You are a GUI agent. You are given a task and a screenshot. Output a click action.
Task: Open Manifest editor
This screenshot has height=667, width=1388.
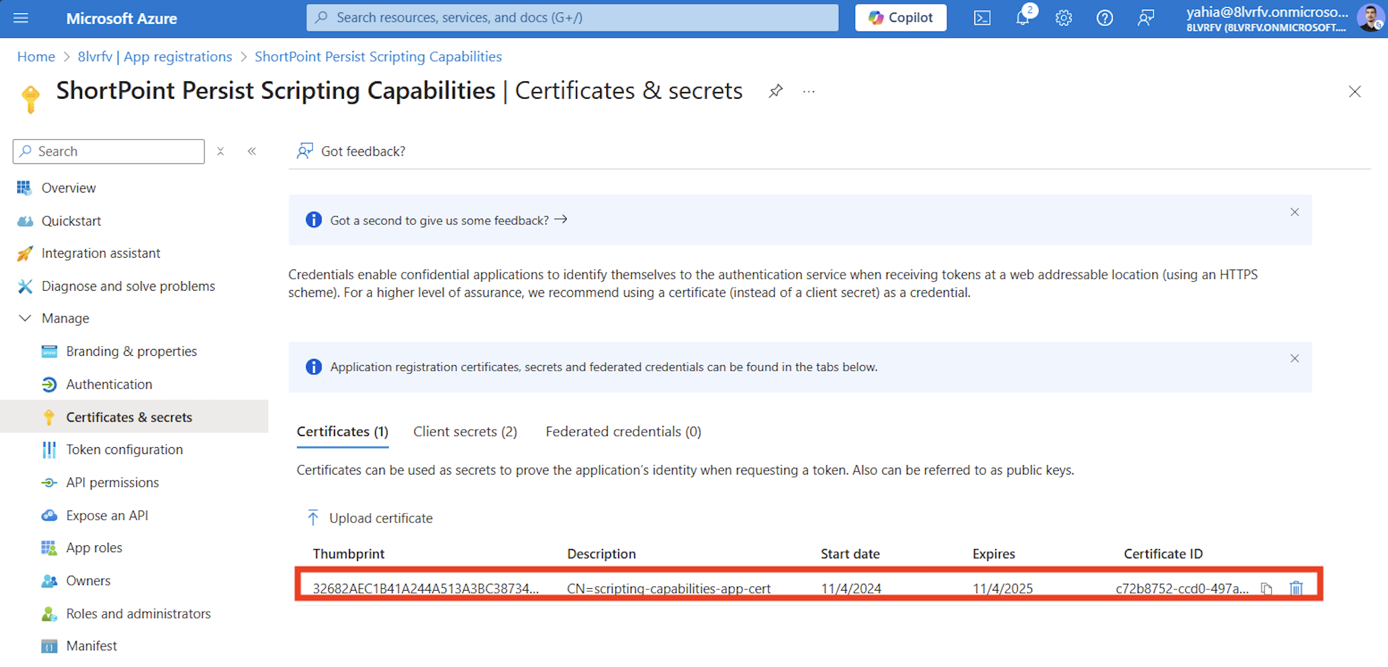click(x=91, y=646)
